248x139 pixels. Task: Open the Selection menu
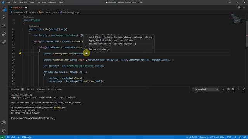click(23, 3)
